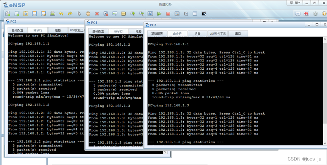Click PC3 terminal scrollbar down arrow
The width and height of the screenshot is (327, 165).
point(165,152)
